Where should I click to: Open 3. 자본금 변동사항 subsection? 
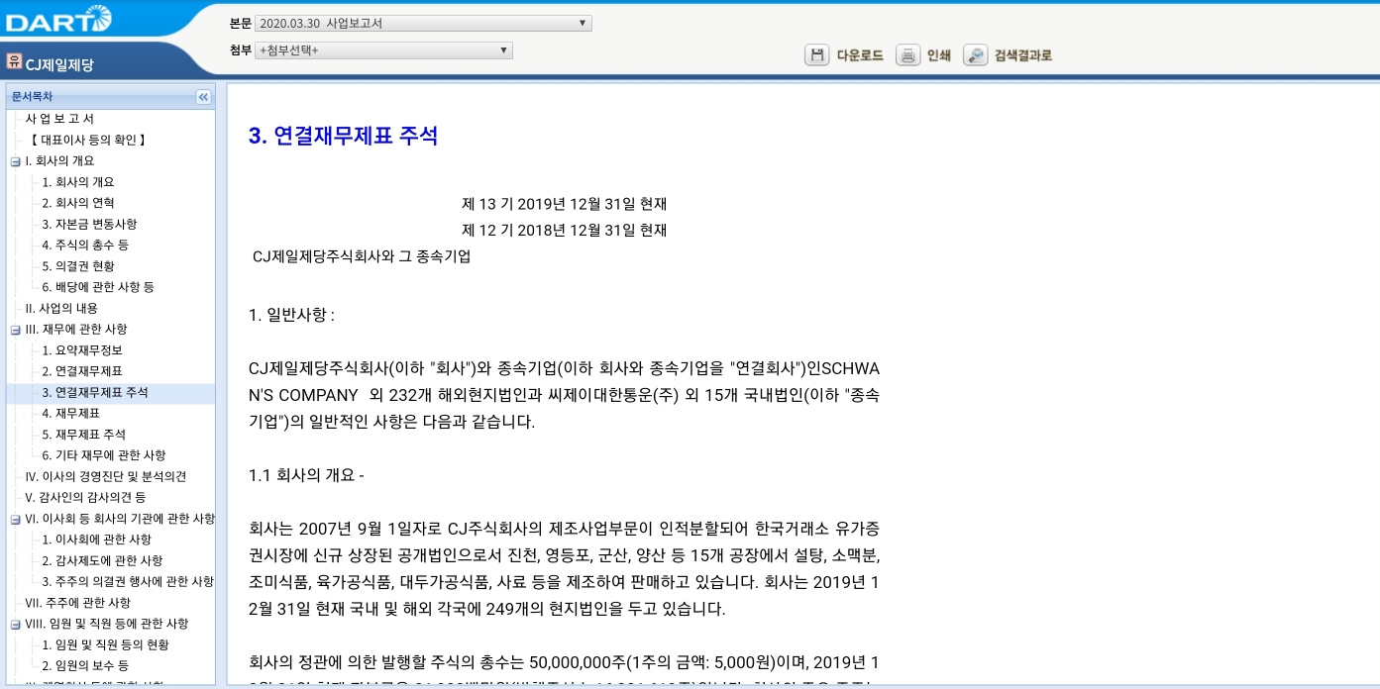pos(89,224)
